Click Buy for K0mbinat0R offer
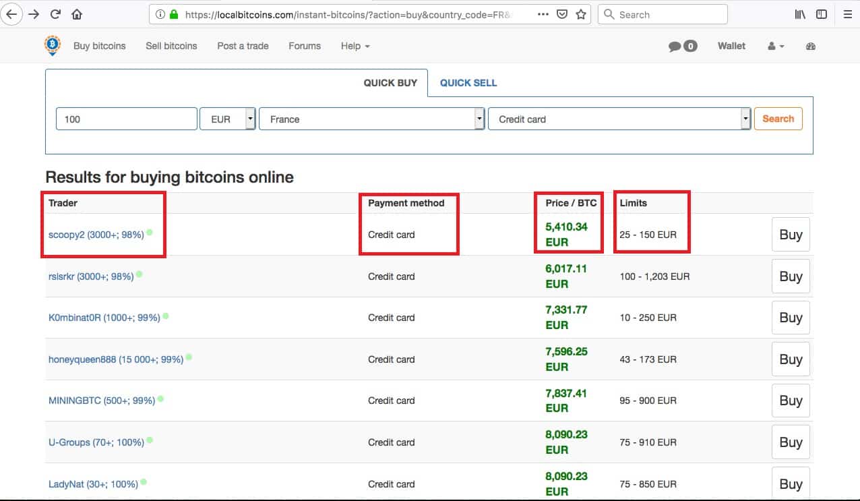 pos(791,318)
